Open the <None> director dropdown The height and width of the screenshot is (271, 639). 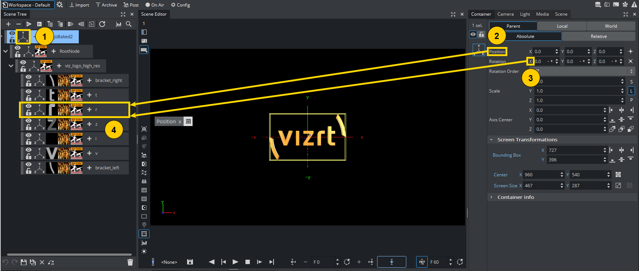tap(169, 262)
